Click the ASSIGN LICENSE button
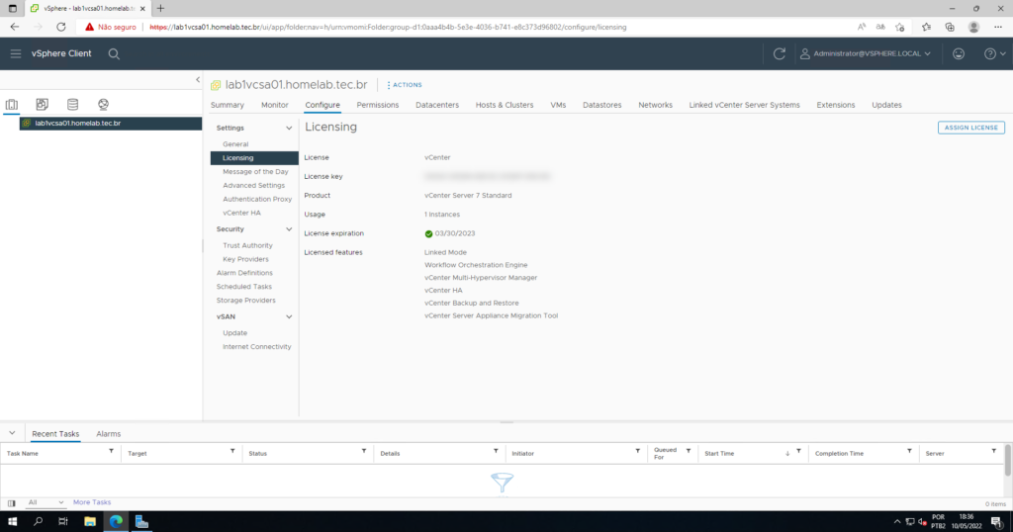Screen dimensions: 1013x532 pos(971,128)
